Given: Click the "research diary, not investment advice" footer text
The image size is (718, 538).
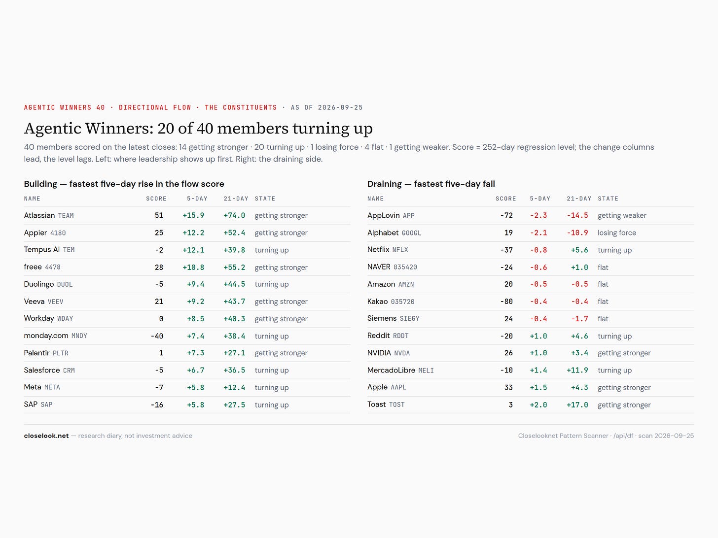Looking at the screenshot, I should (135, 436).
